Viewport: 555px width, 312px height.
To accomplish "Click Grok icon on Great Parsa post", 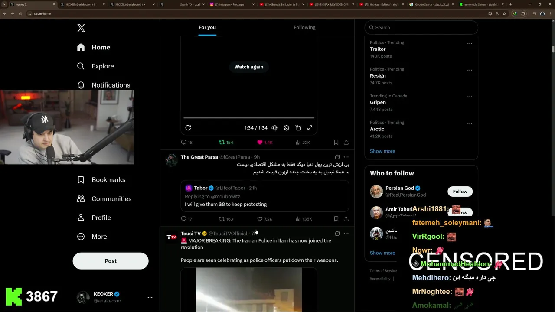I will pyautogui.click(x=337, y=157).
